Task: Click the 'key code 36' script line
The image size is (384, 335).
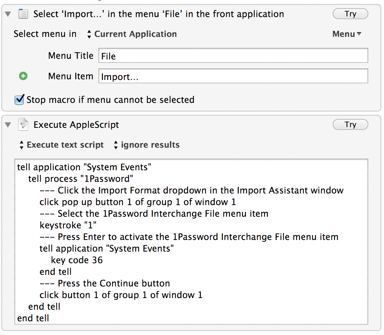Action: point(77,260)
